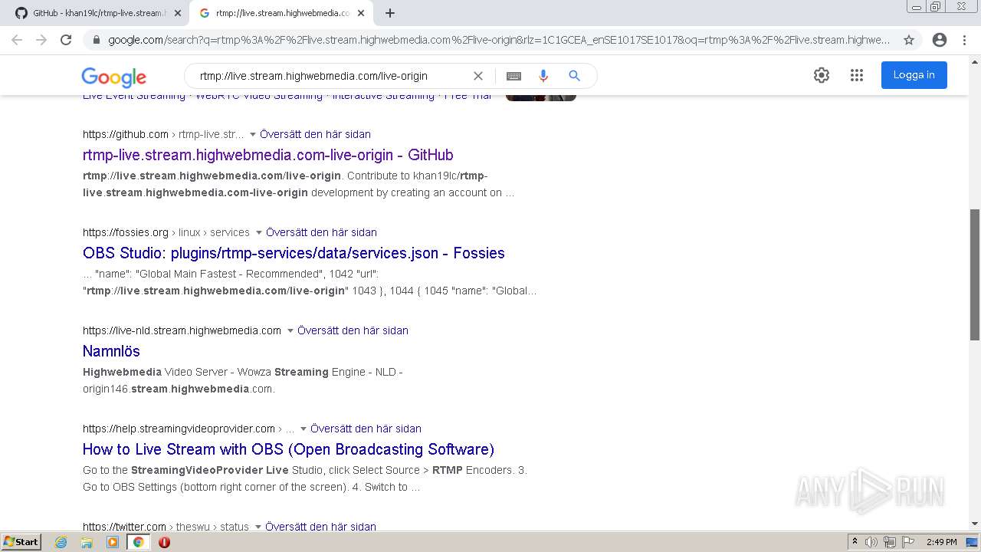Select Chrome in the taskbar

tap(139, 542)
